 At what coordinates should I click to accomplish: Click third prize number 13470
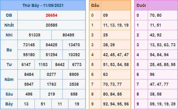[74, 45]
